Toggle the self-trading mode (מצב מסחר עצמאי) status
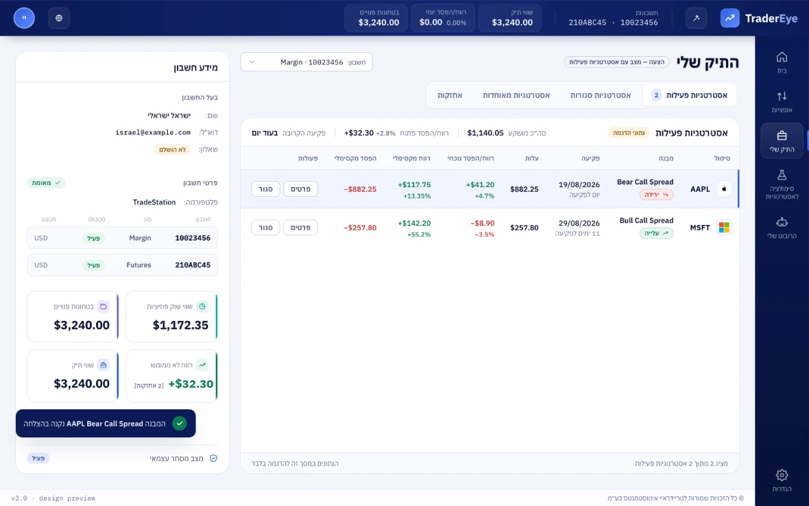This screenshot has height=506, width=809. (x=38, y=458)
